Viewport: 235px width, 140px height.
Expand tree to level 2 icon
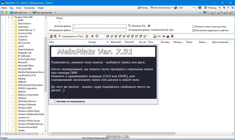pyautogui.click(x=116, y=36)
